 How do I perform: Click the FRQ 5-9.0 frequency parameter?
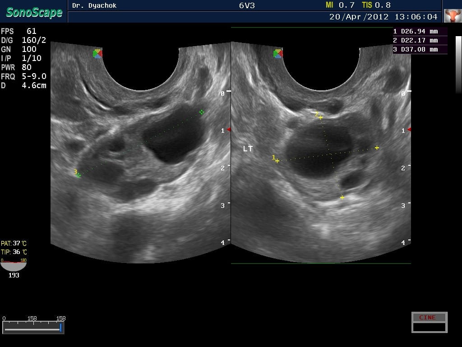click(23, 76)
